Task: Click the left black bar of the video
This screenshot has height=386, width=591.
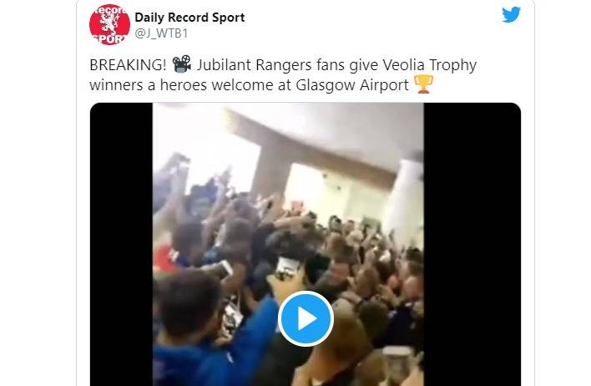Action: 121,244
